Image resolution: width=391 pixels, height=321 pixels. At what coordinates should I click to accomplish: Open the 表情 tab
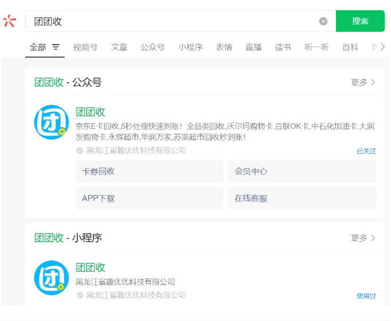(x=224, y=47)
